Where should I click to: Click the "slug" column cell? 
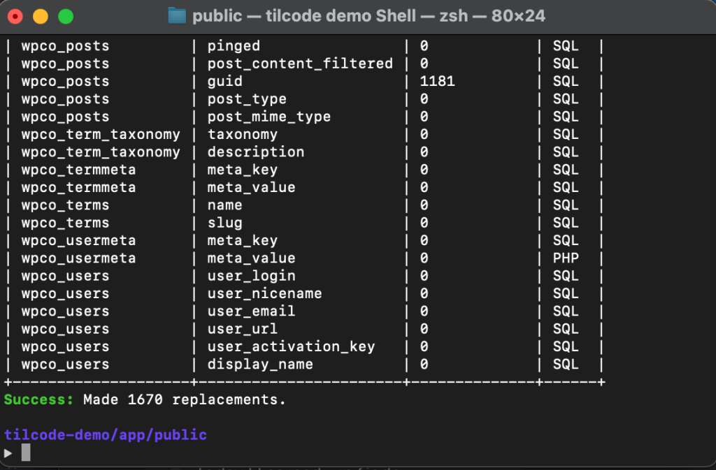coord(224,223)
